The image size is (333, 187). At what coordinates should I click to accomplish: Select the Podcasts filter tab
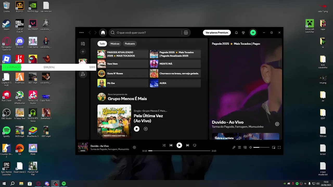(x=130, y=44)
